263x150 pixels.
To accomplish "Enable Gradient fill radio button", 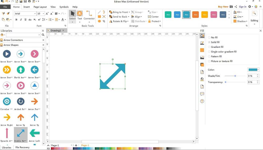I will pyautogui.click(x=209, y=47).
